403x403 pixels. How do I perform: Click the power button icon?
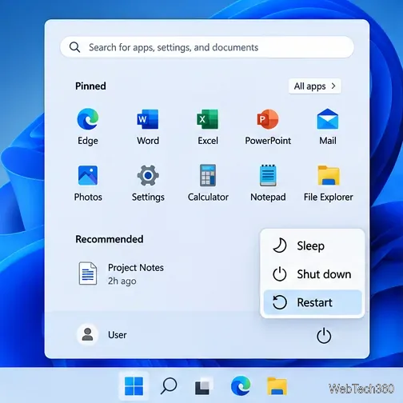click(x=324, y=336)
